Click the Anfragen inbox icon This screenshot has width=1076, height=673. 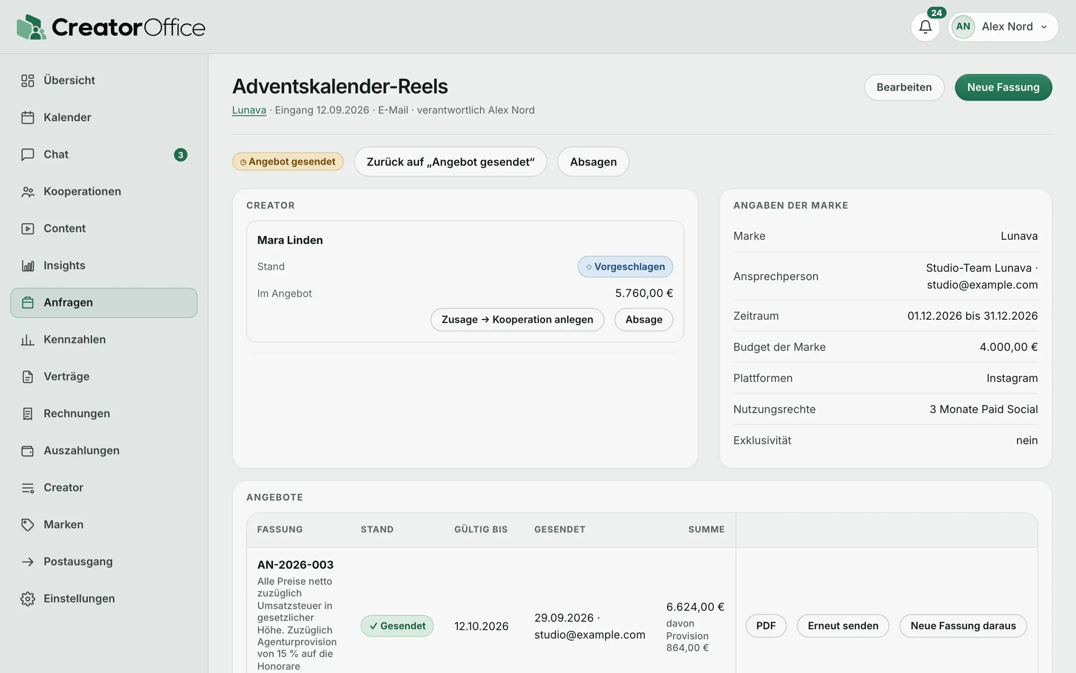pos(28,303)
